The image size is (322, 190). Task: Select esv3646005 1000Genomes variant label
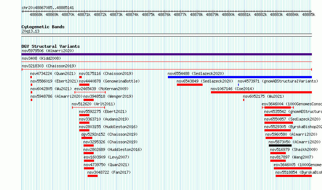298,165
